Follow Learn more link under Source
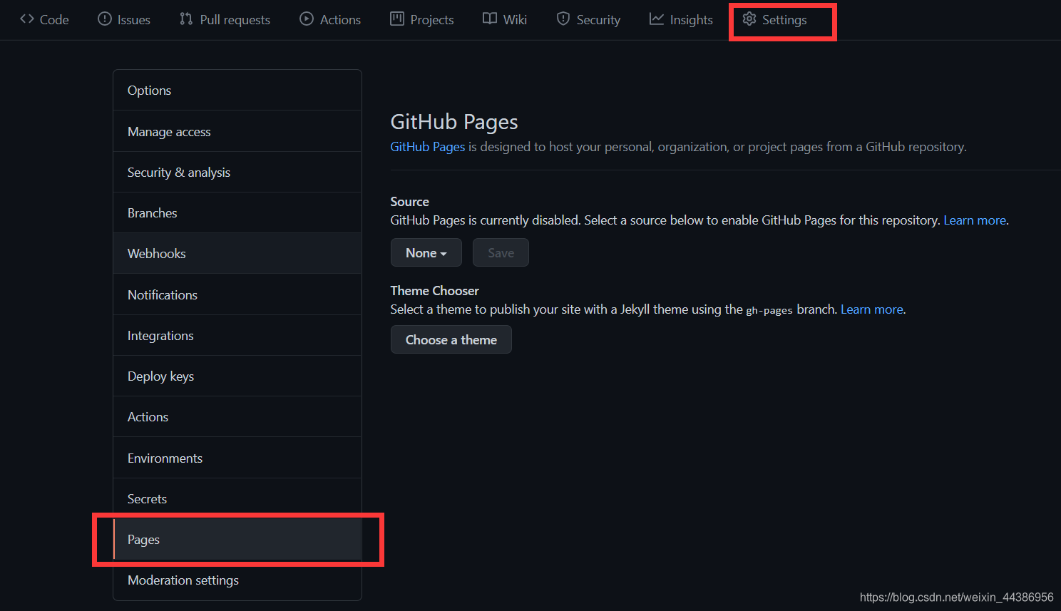 (x=975, y=220)
